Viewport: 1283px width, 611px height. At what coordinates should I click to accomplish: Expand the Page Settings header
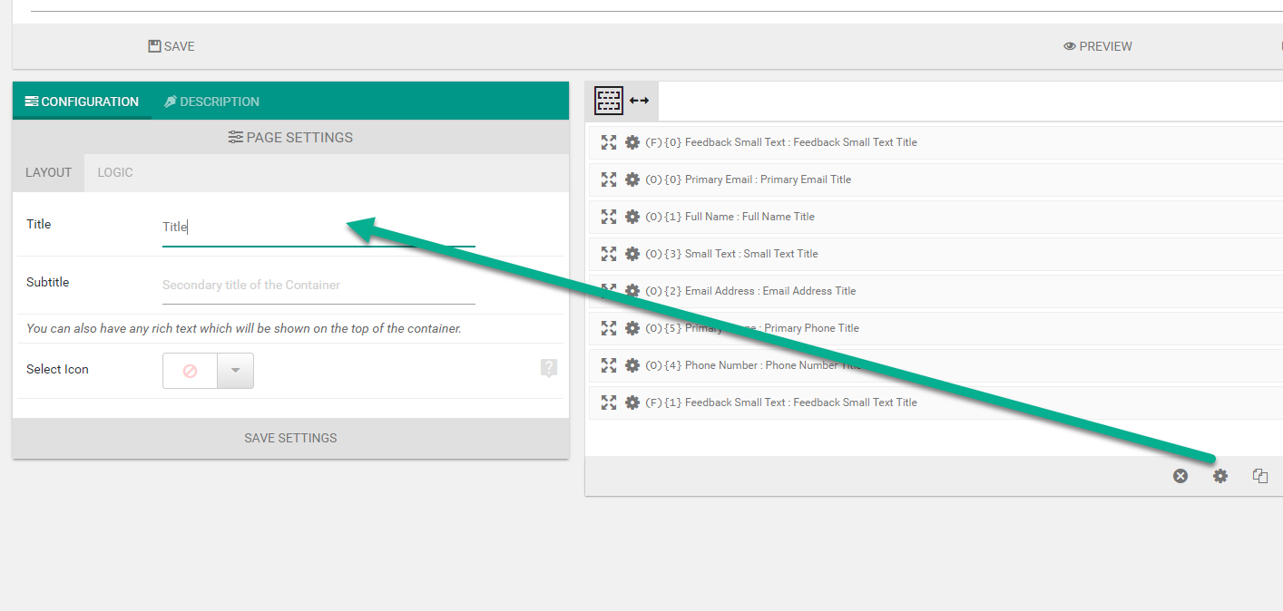click(290, 138)
